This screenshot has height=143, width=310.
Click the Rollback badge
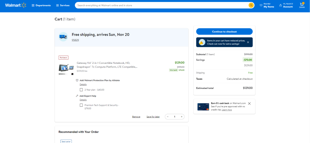point(63,57)
